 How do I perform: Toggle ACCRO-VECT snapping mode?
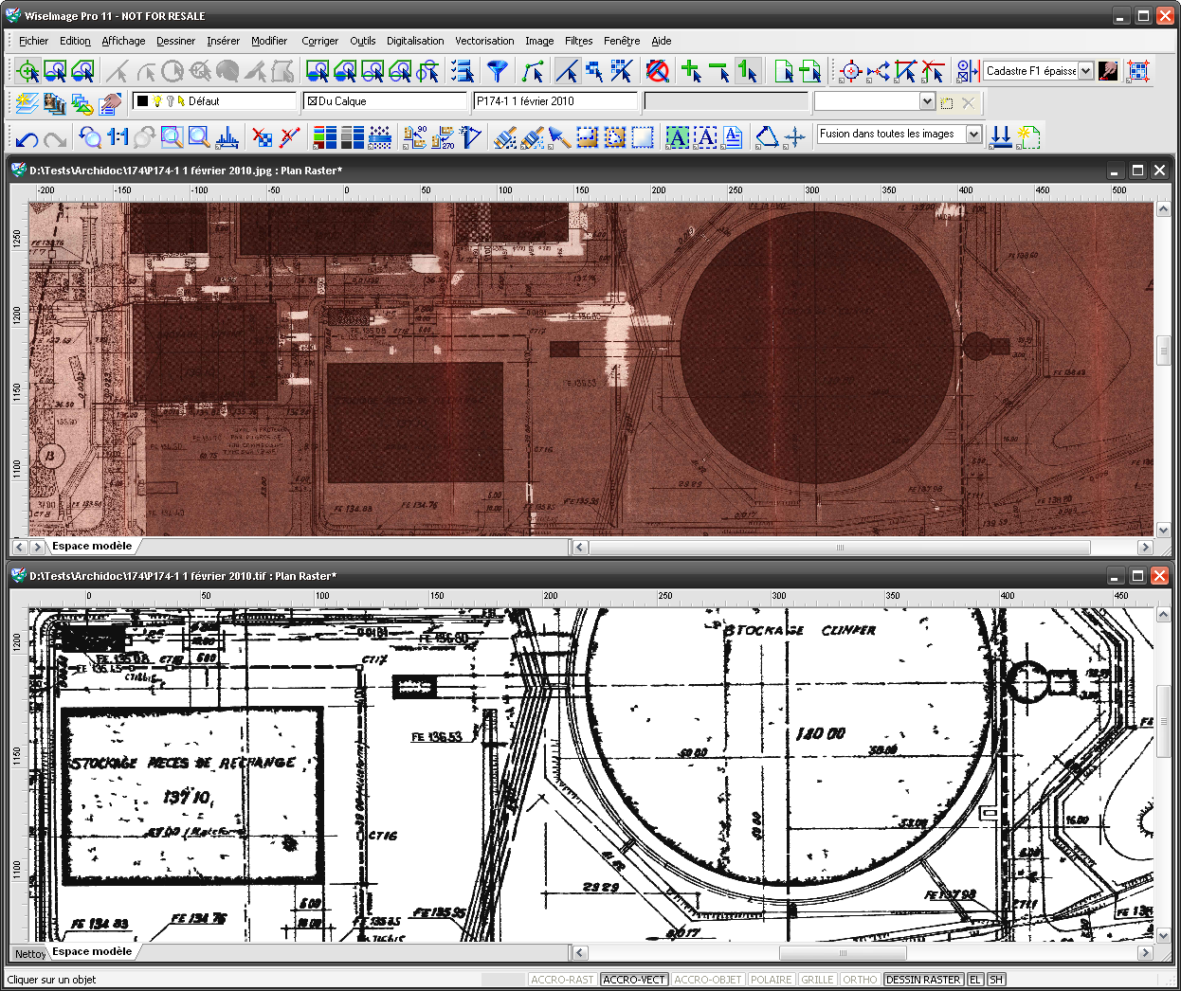coord(634,979)
